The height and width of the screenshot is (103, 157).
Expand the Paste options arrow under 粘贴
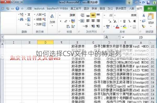pos(151,26)
